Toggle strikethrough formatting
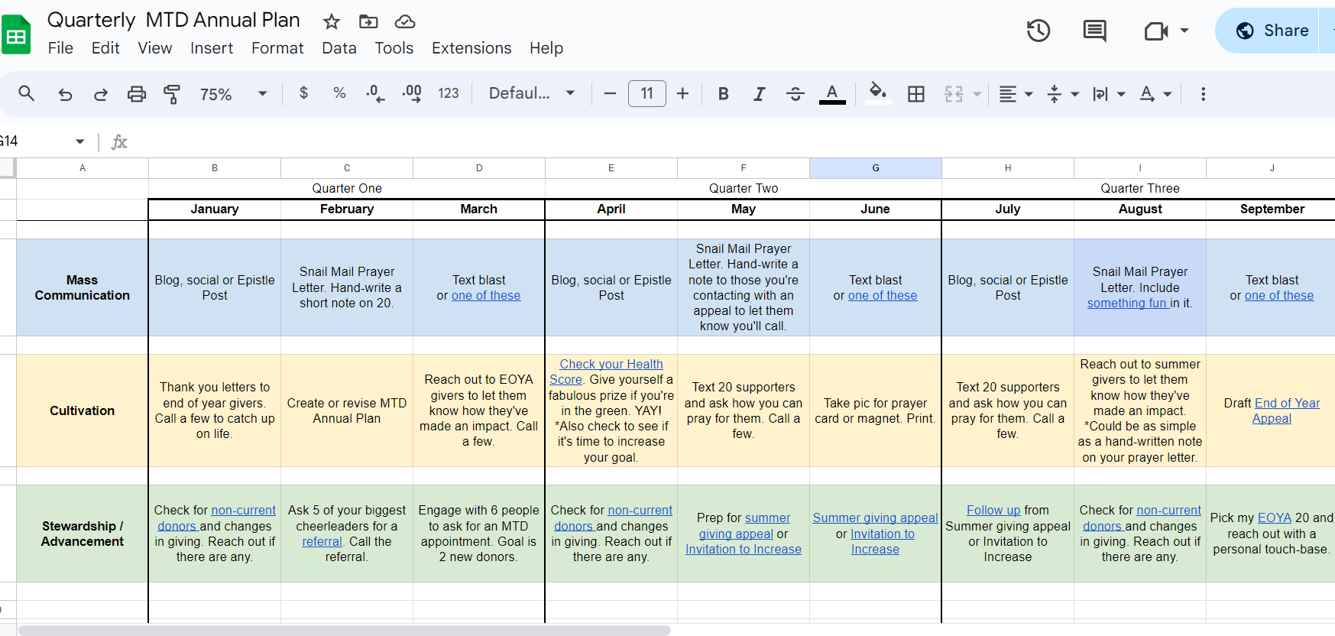The width and height of the screenshot is (1335, 636). coord(795,94)
